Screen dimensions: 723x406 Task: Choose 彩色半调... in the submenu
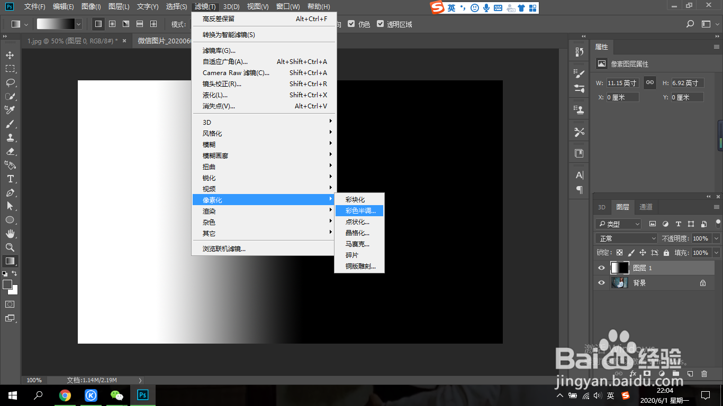[359, 210]
